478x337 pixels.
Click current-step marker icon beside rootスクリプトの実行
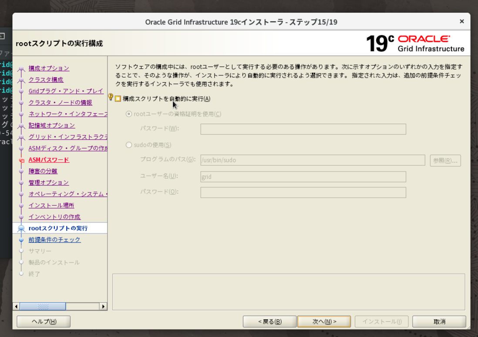click(x=21, y=229)
